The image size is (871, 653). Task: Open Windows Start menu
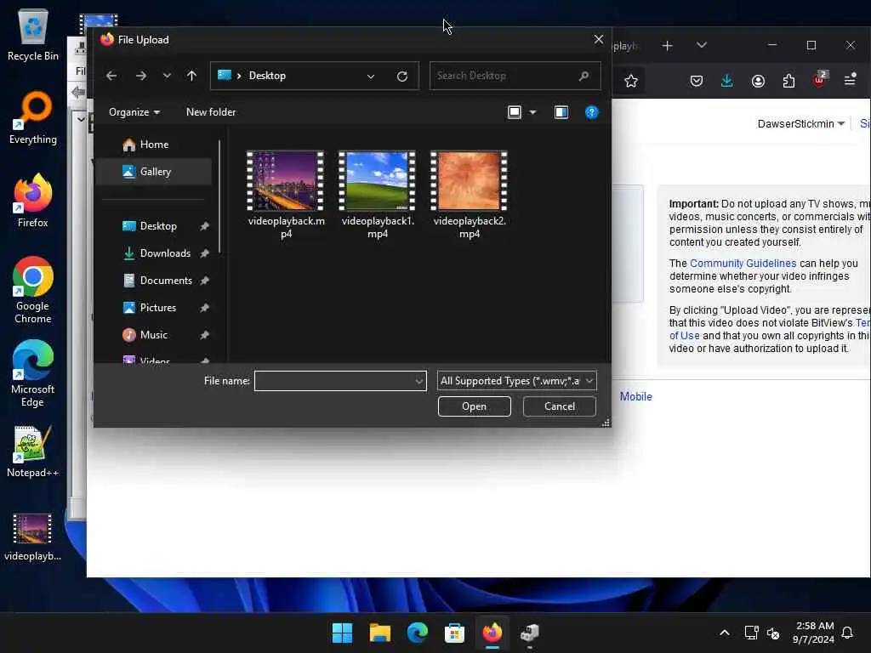pos(342,633)
